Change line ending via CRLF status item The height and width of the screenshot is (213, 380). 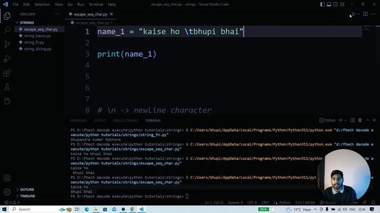coord(265,202)
